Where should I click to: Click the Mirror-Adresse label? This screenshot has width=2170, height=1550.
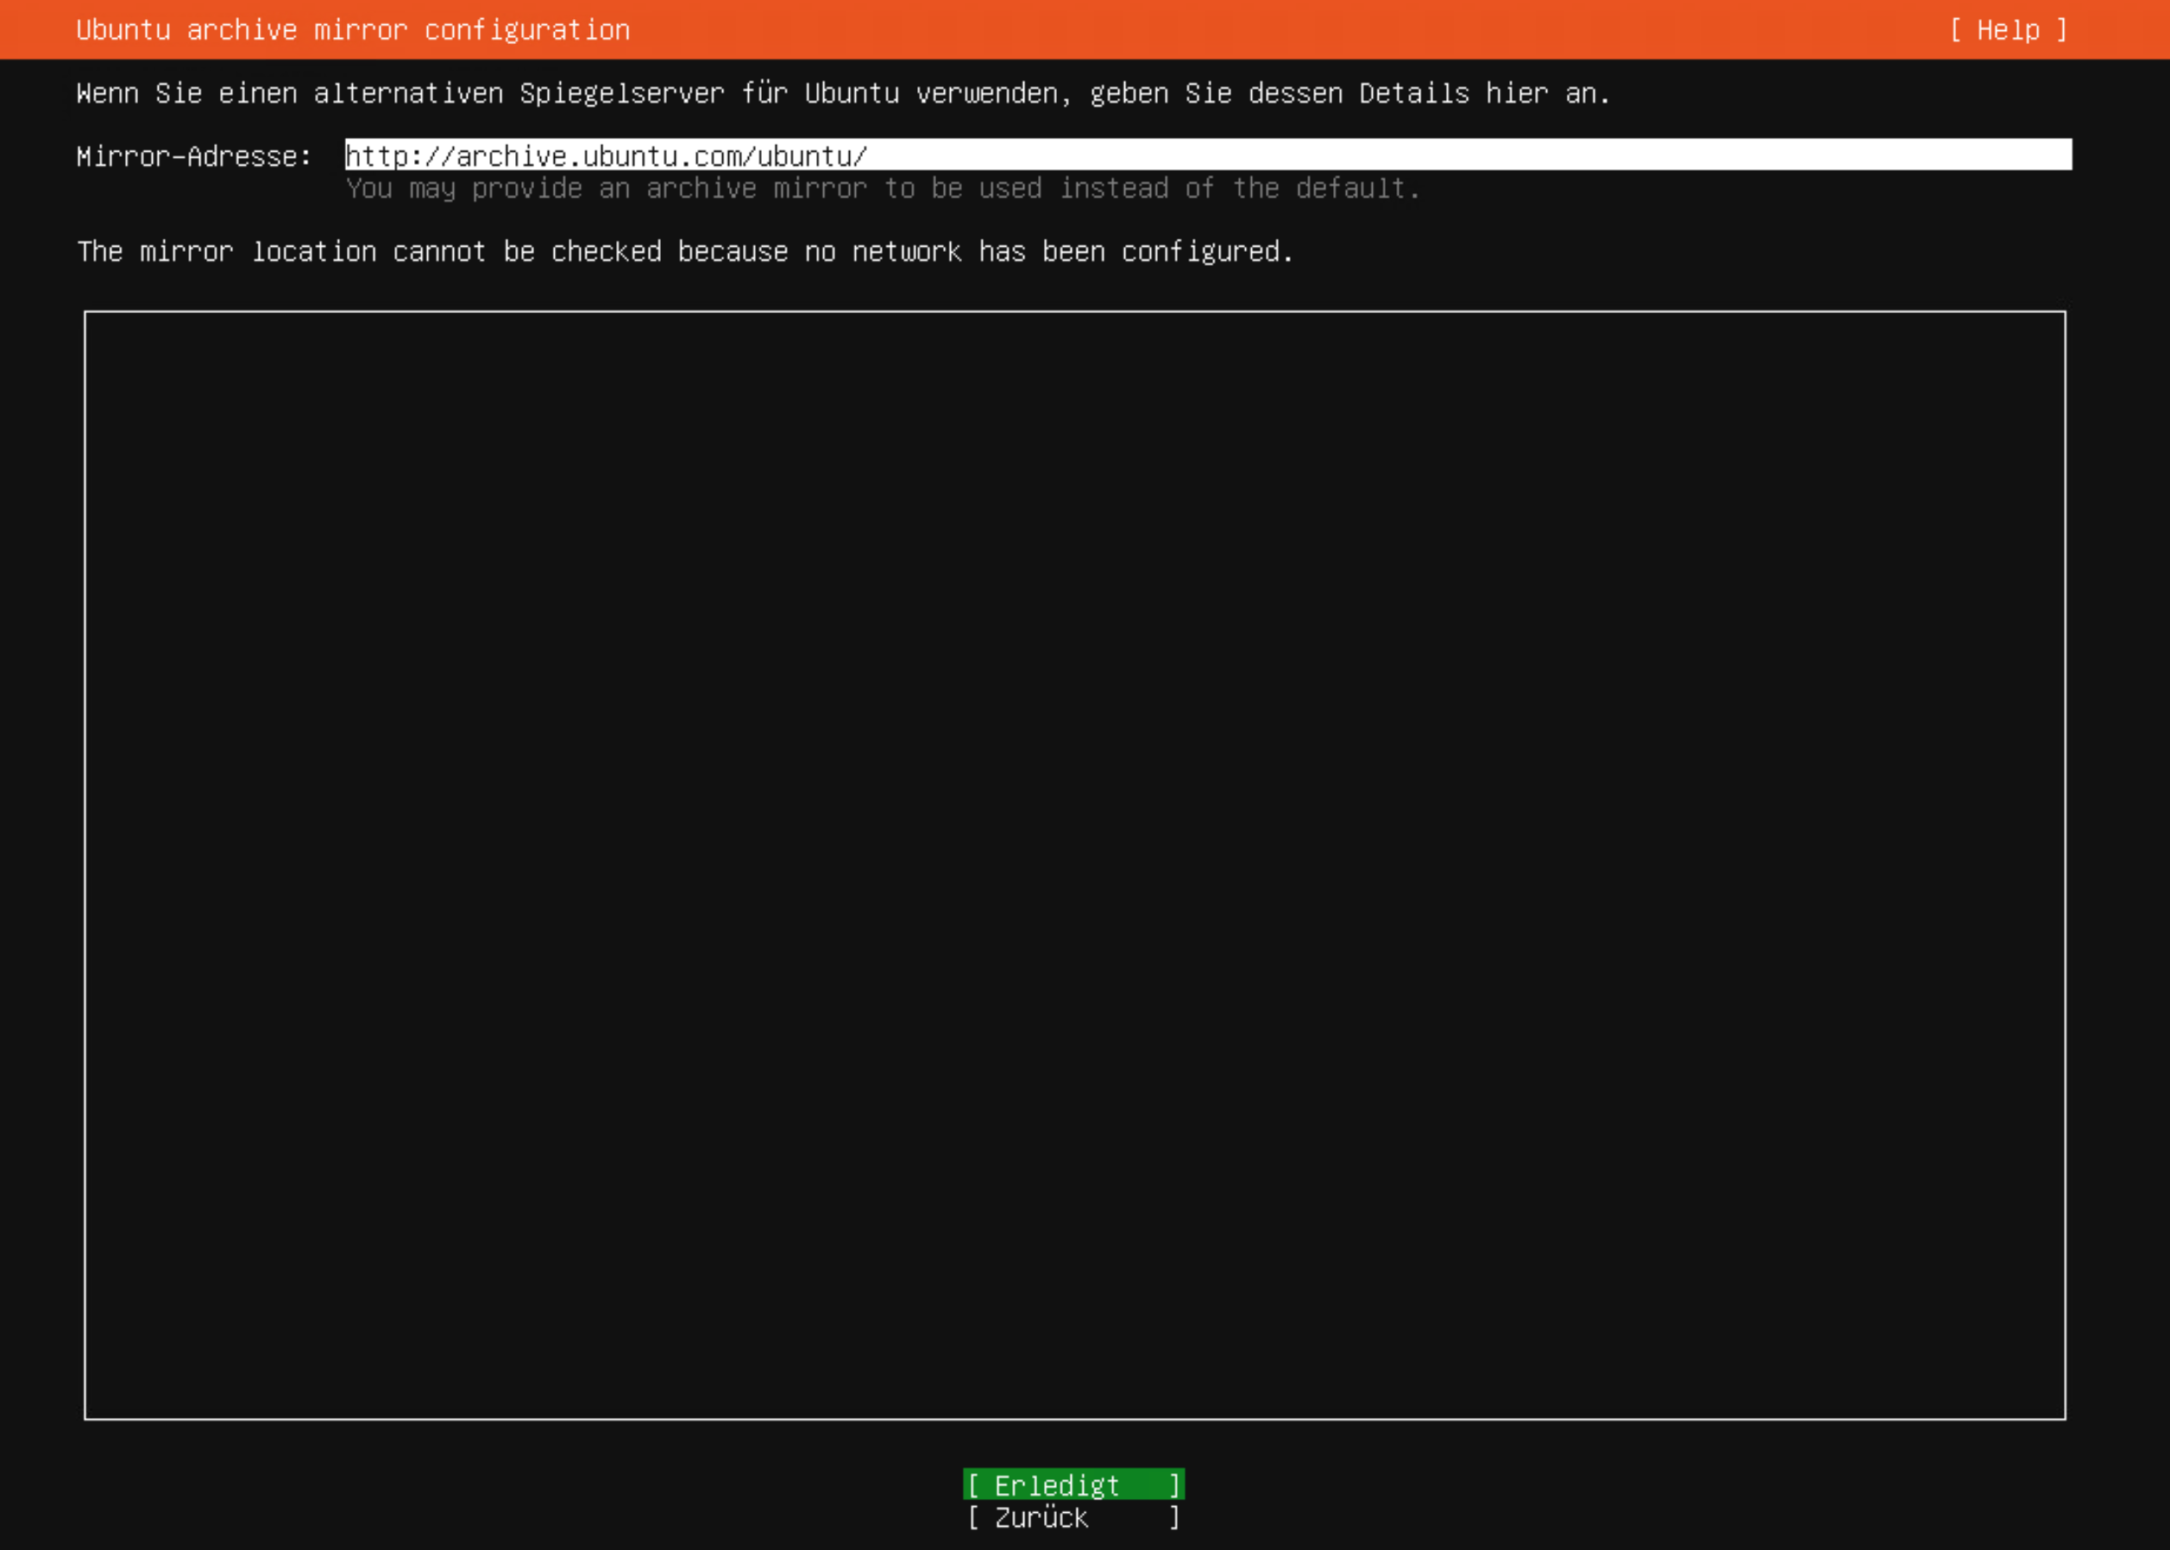pos(194,155)
